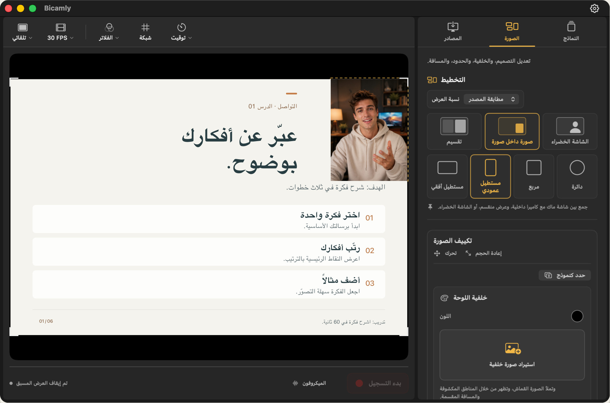Choose the مستطيل أفقي horizontal rectangle shape

(447, 176)
